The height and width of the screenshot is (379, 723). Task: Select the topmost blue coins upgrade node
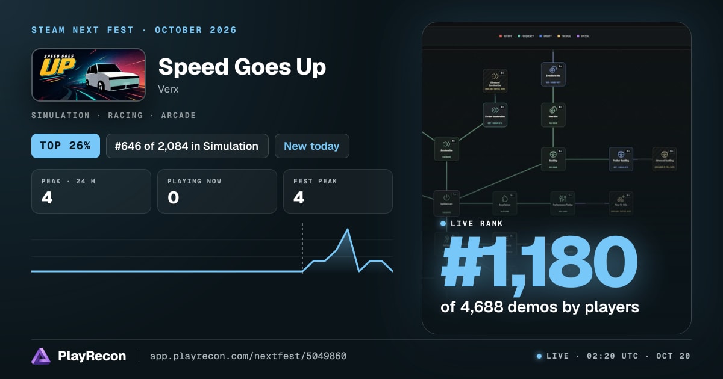(553, 74)
